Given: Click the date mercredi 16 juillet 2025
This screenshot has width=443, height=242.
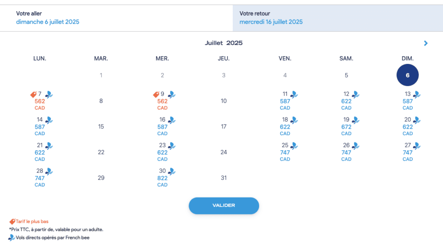Looking at the screenshot, I should pos(271,22).
